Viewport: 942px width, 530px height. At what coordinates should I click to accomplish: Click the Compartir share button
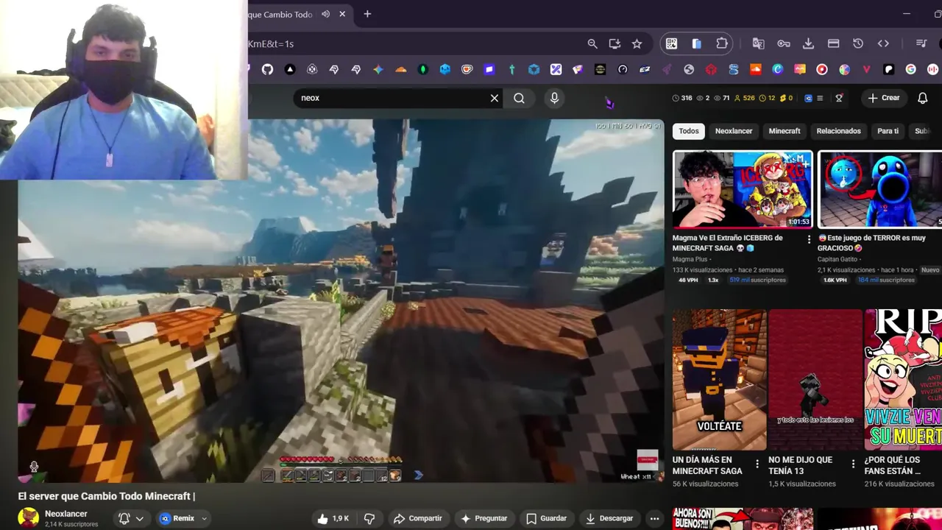[x=417, y=518]
